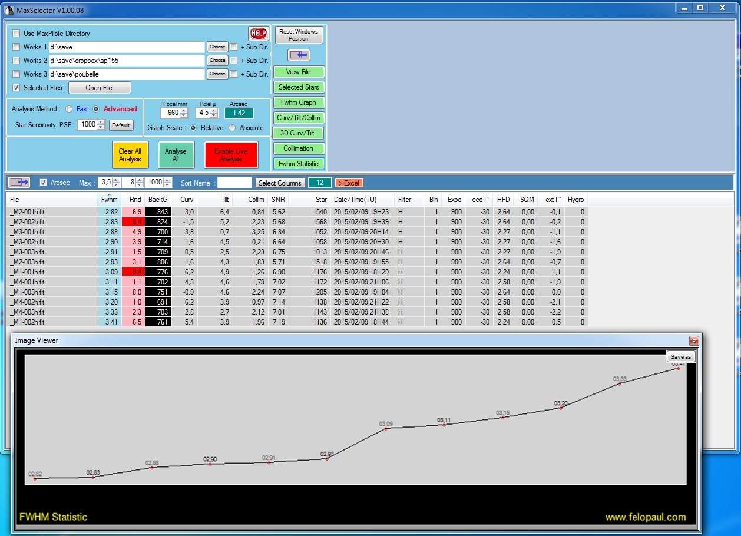Sort by the SNR column header

pos(278,200)
